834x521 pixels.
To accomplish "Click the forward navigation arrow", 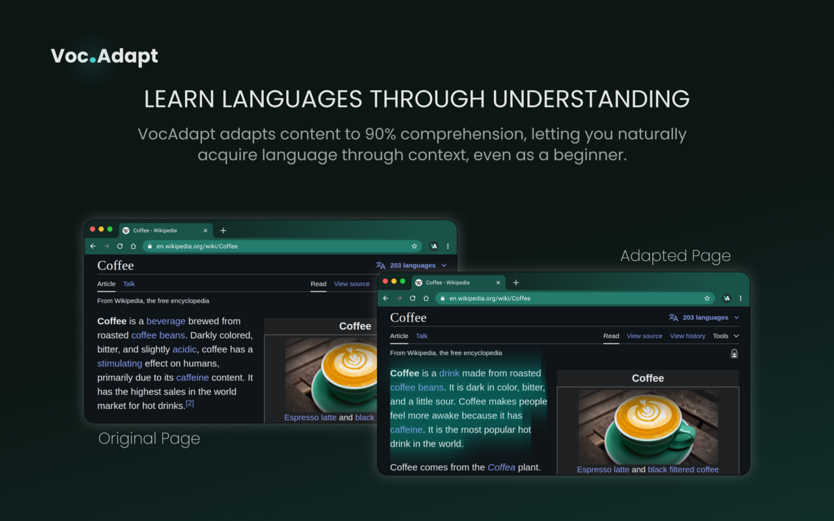I will coord(399,298).
